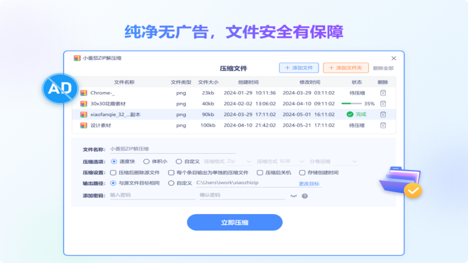Click the 立即压缩 button
This screenshot has height=263, width=468.
tap(234, 222)
